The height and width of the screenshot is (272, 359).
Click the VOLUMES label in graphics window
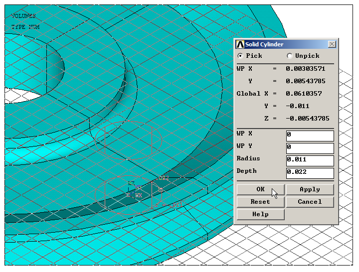[x=23, y=16]
